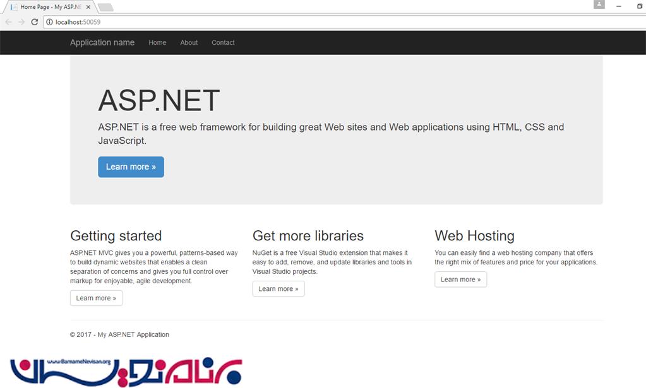Image resolution: width=646 pixels, height=388 pixels.
Task: Open a new browser tab
Action: (105, 7)
